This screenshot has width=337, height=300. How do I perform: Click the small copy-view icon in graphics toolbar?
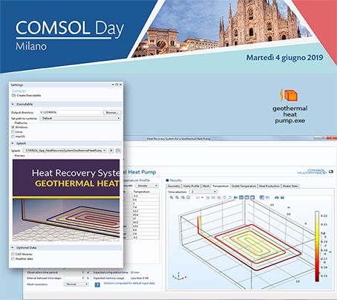click(x=267, y=198)
